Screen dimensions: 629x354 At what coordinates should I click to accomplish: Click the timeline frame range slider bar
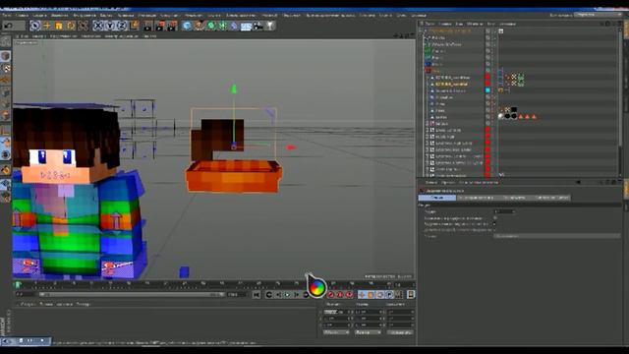131,295
